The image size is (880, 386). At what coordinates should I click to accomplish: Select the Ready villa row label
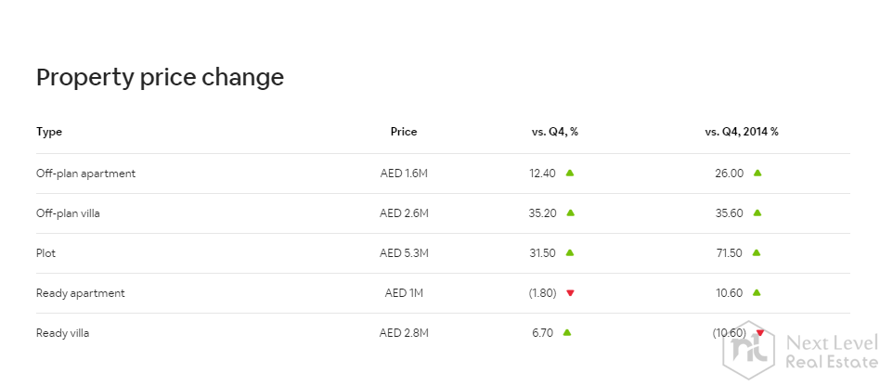point(62,333)
